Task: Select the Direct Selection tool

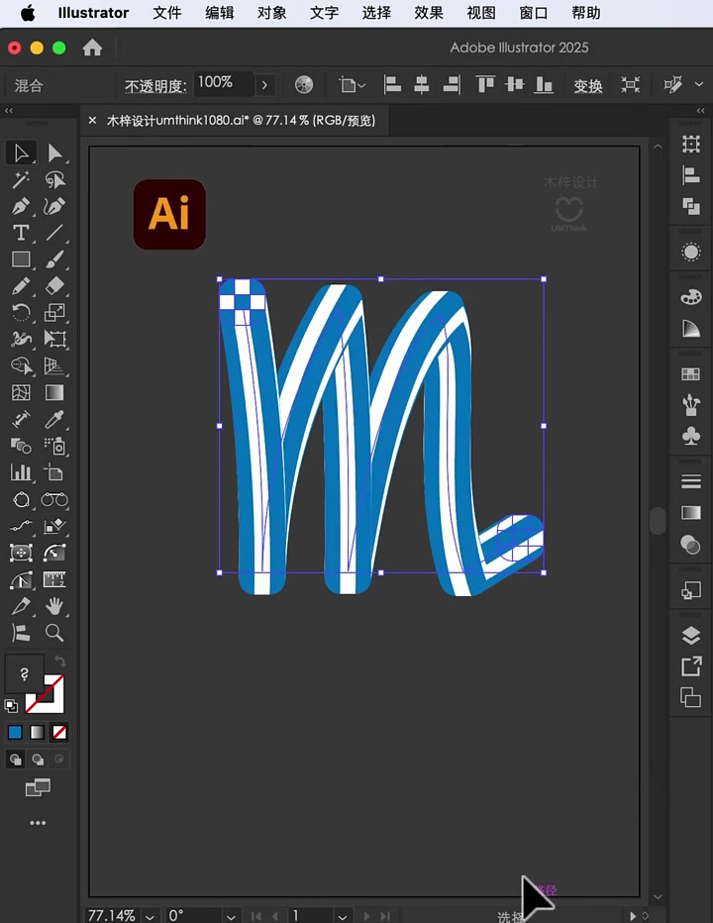Action: pyautogui.click(x=54, y=153)
